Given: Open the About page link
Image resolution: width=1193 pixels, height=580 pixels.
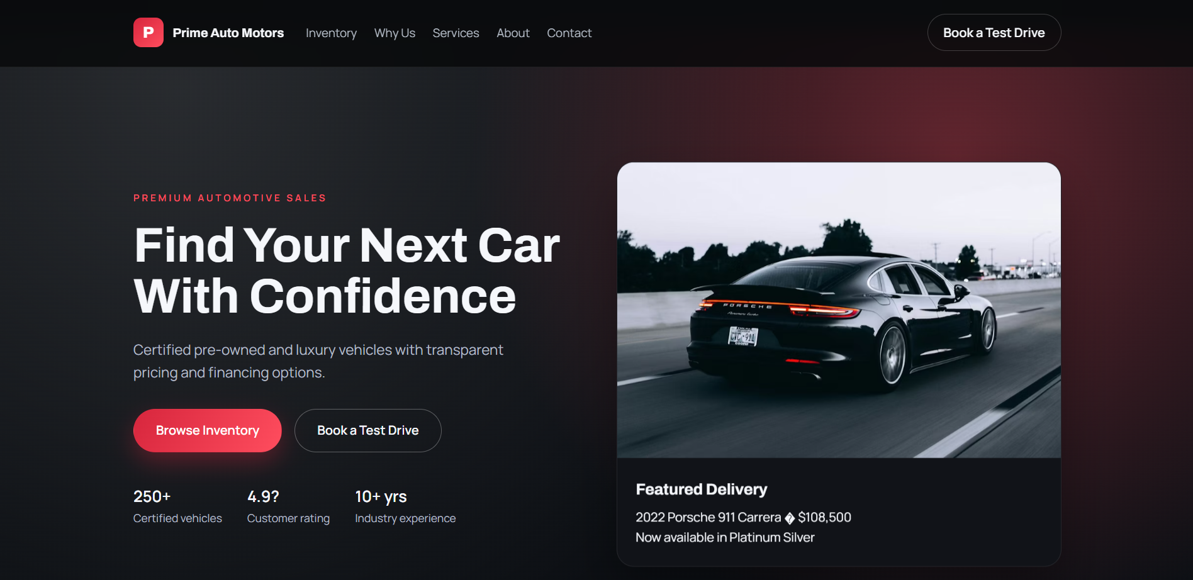Looking at the screenshot, I should 513,33.
